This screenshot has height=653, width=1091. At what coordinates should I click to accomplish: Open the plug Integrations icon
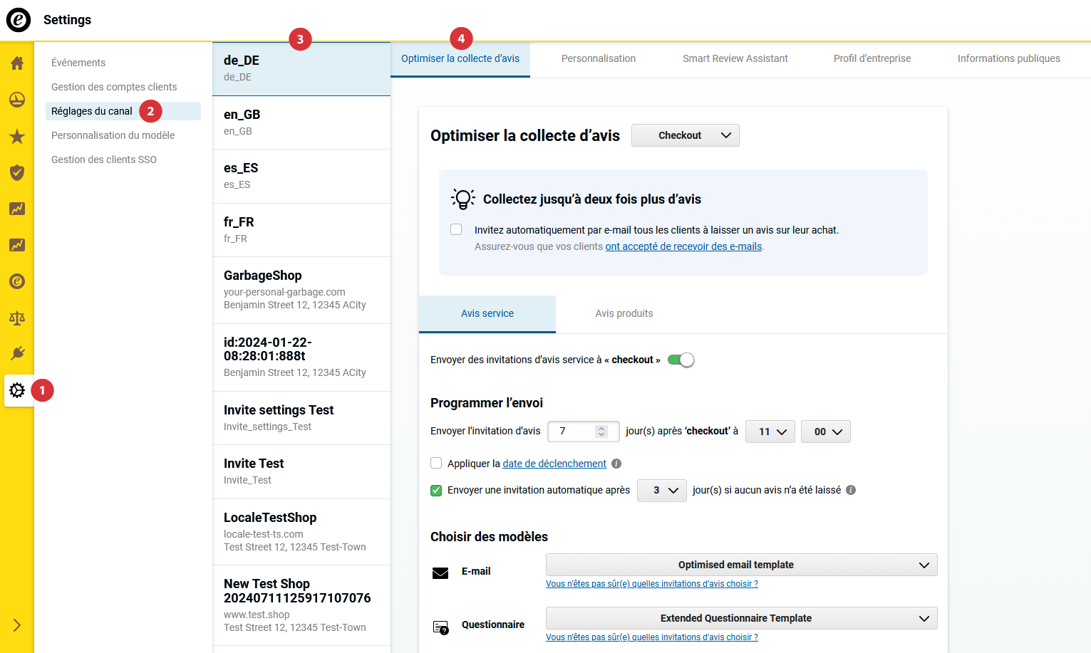coord(16,352)
